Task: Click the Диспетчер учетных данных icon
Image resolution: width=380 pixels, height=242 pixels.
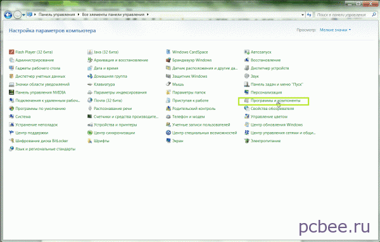Action: pos(11,76)
